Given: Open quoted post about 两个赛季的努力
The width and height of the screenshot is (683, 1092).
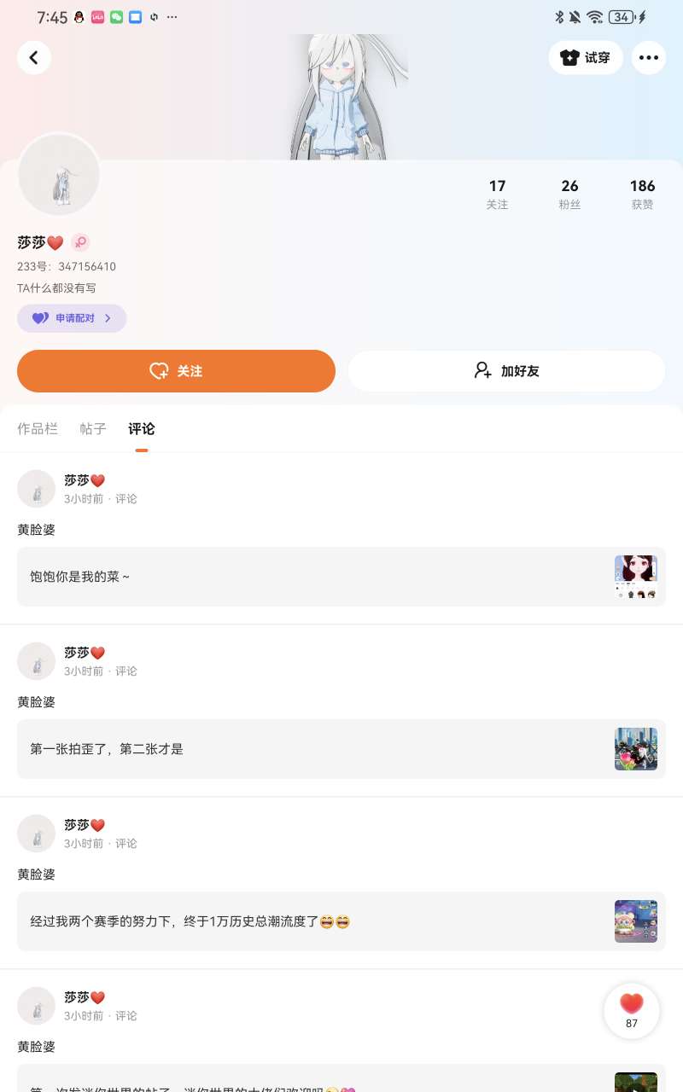Looking at the screenshot, I should pos(341,921).
